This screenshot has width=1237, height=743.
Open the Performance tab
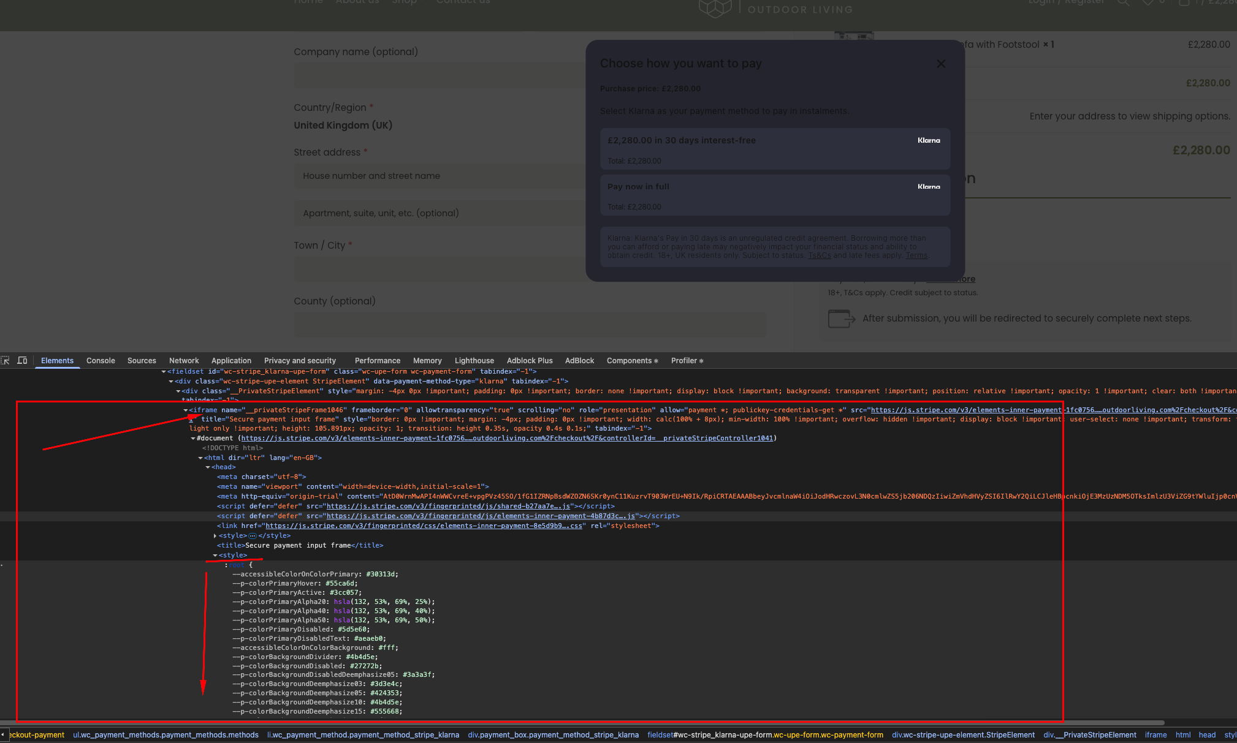coord(378,361)
